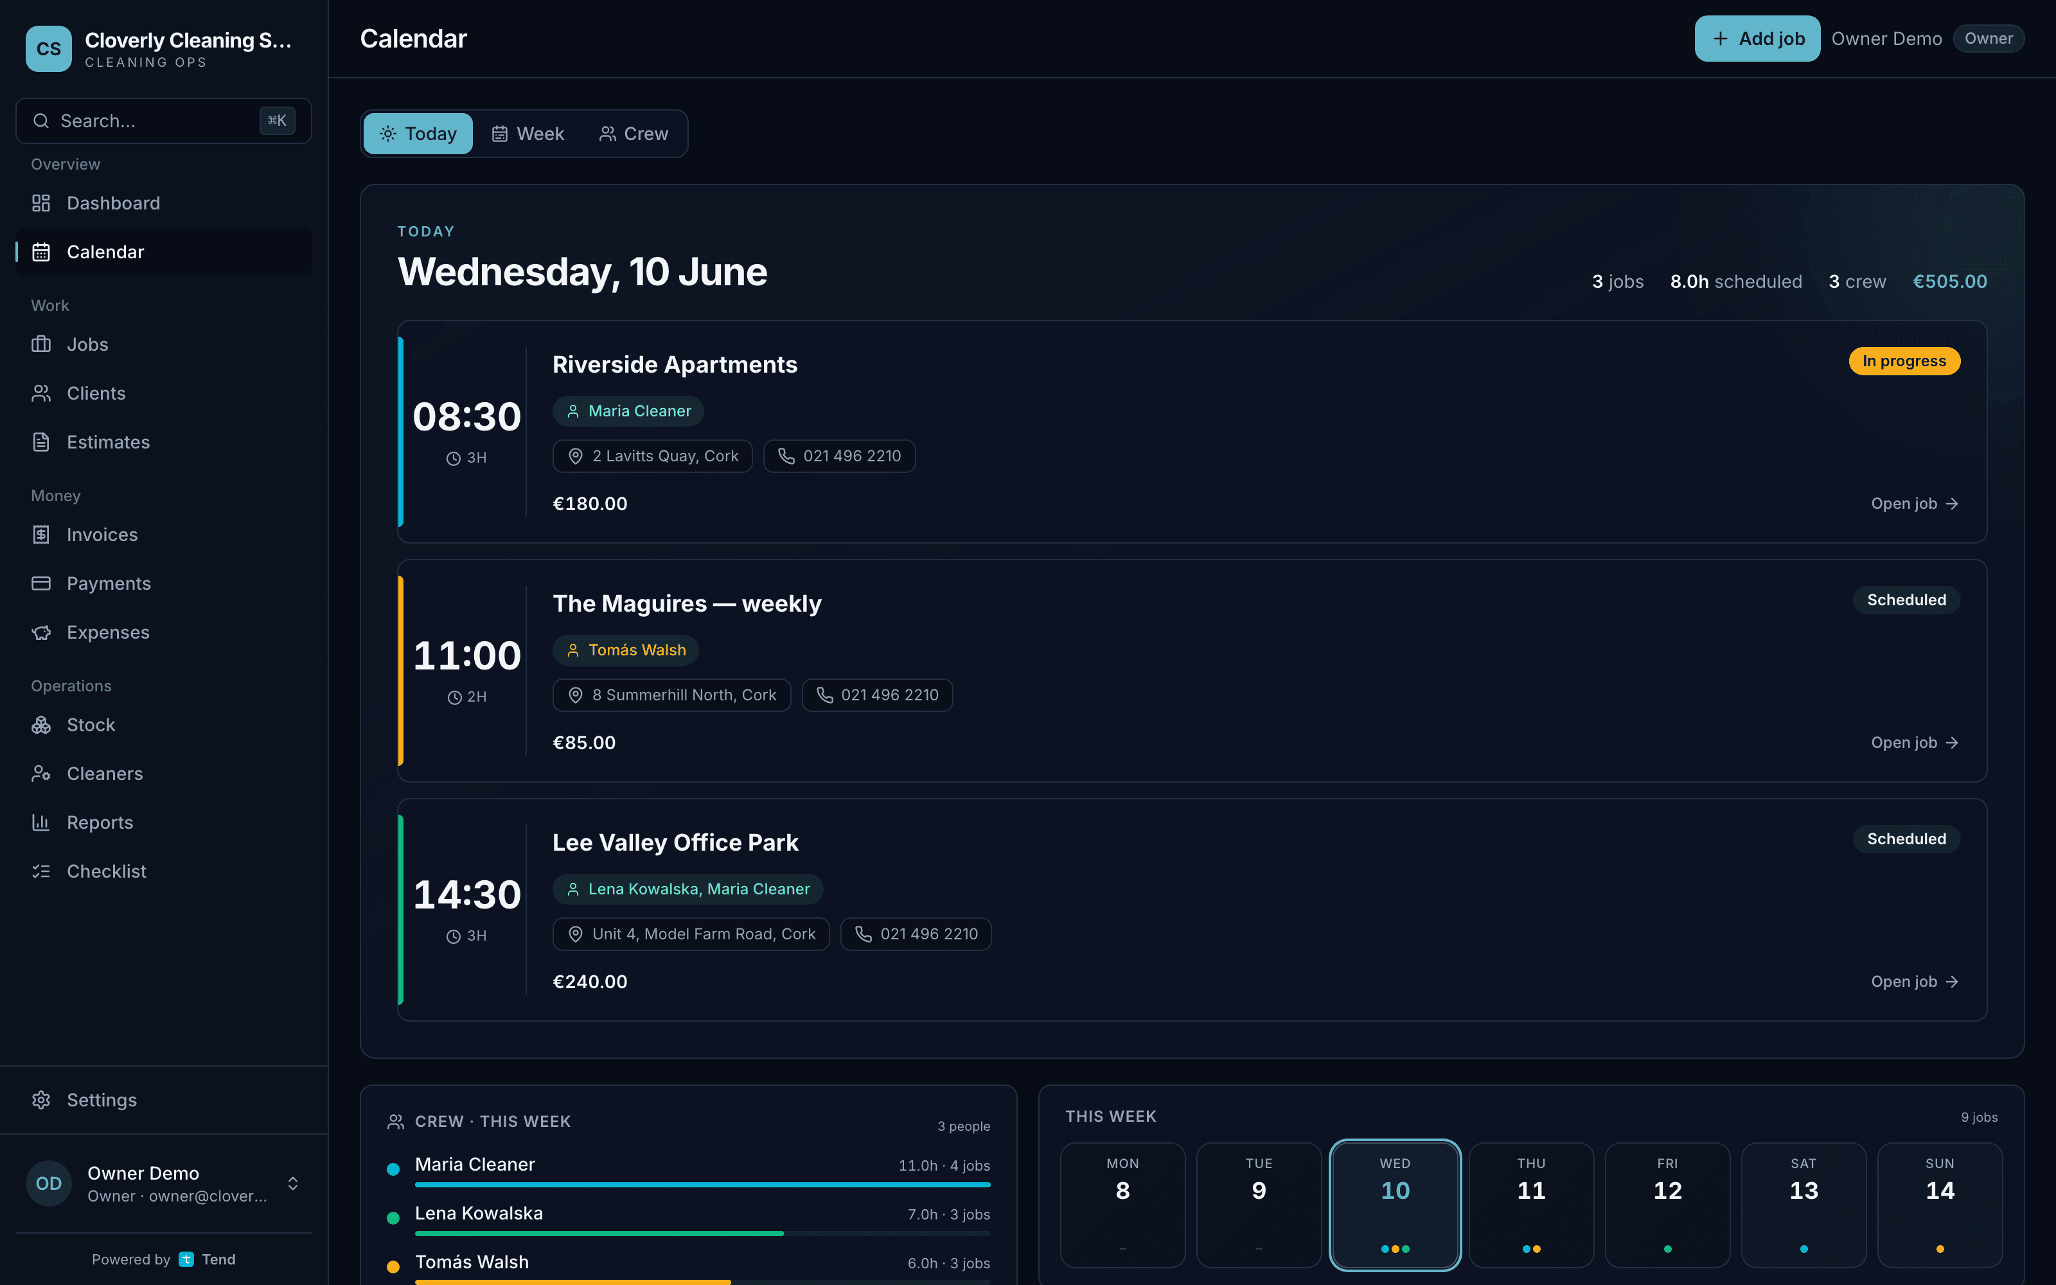Click the ⌘K shortcut badge

(x=277, y=121)
